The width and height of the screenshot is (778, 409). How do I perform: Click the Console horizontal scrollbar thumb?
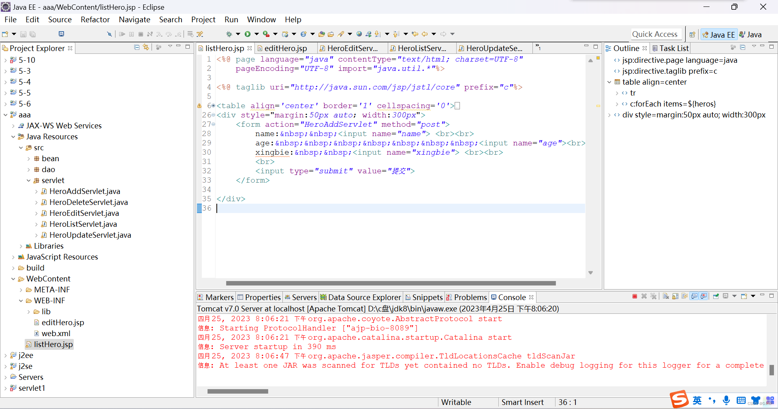[238, 391]
